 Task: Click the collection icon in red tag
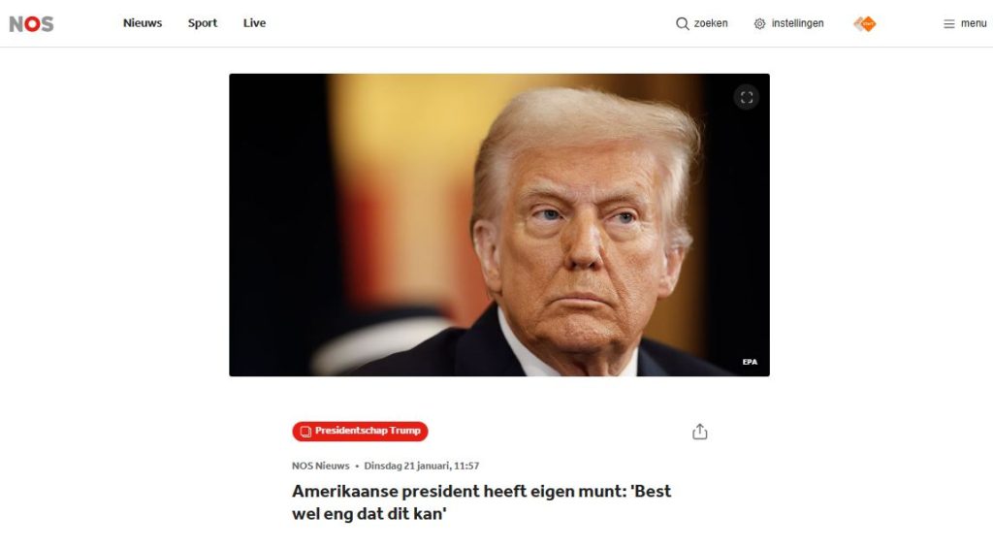click(305, 432)
